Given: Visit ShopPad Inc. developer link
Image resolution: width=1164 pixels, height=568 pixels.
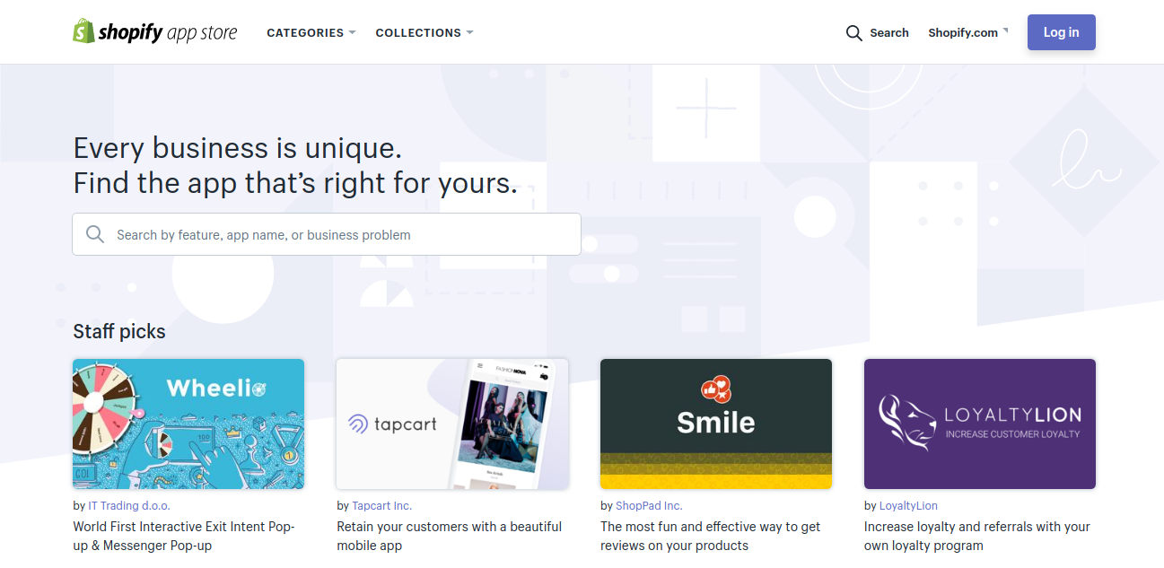Looking at the screenshot, I should [x=649, y=506].
